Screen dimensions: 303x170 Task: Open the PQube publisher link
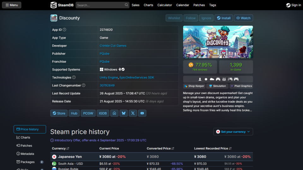pyautogui.click(x=104, y=54)
